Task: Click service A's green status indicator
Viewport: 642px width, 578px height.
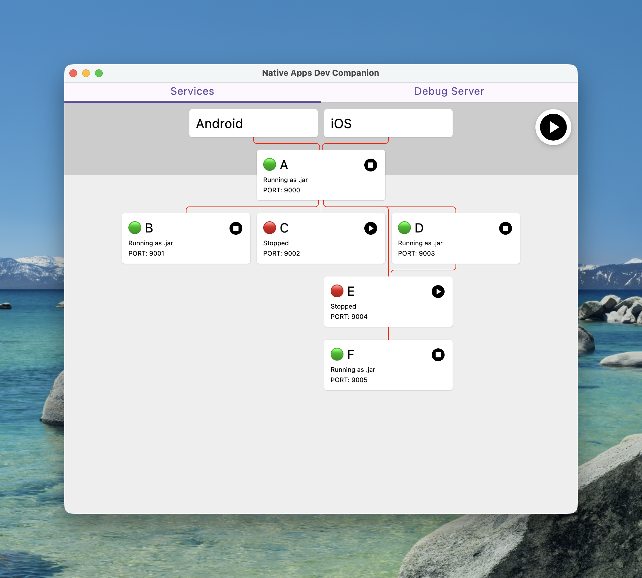Action: click(x=270, y=164)
